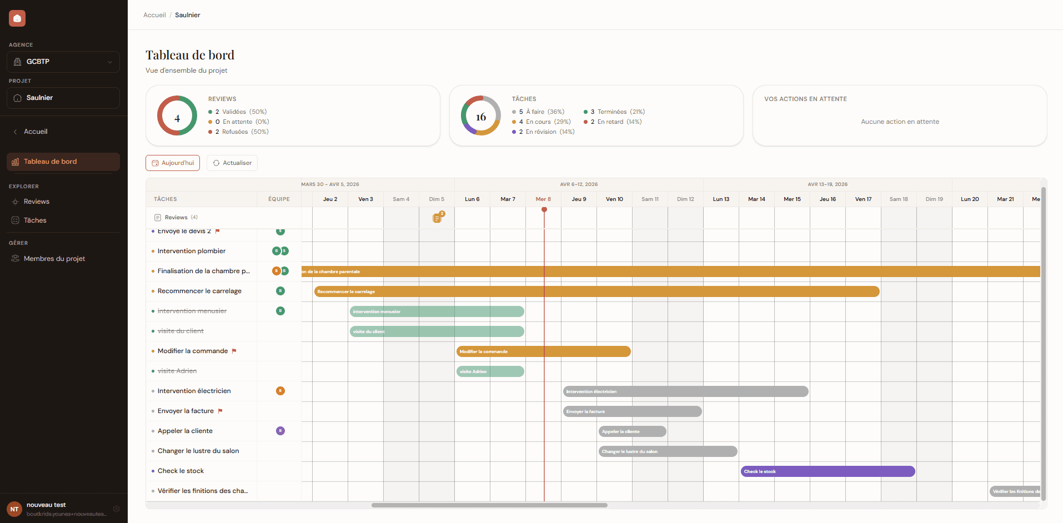1063x523 pixels.
Task: Click the green avatar for Recommencer le carrelage
Action: pos(280,291)
